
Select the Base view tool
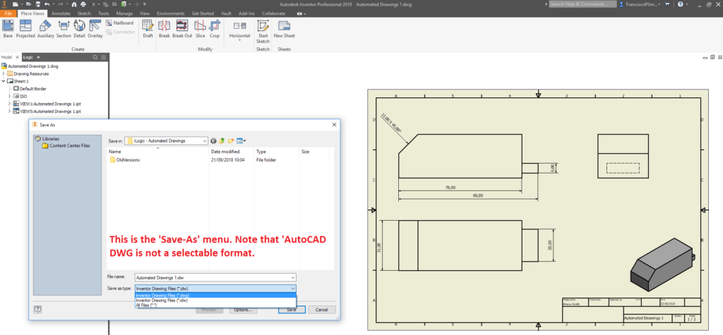pos(8,29)
